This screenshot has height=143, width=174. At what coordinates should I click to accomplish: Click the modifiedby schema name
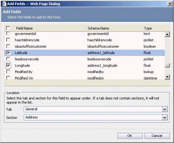96,72
